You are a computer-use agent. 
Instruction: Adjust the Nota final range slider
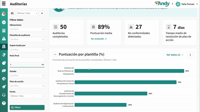click(27, 67)
